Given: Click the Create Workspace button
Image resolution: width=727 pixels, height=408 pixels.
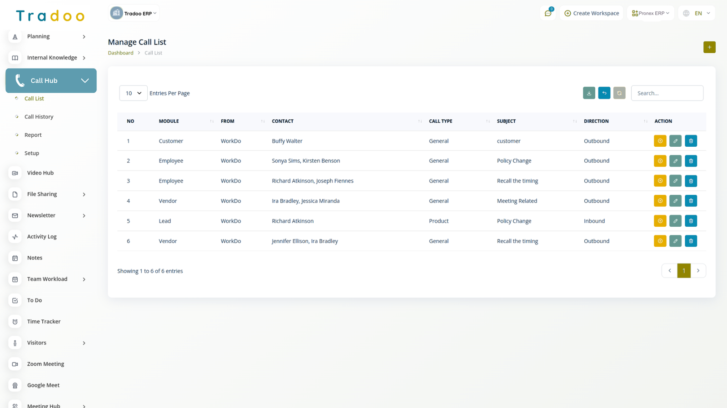Looking at the screenshot, I should point(592,13).
